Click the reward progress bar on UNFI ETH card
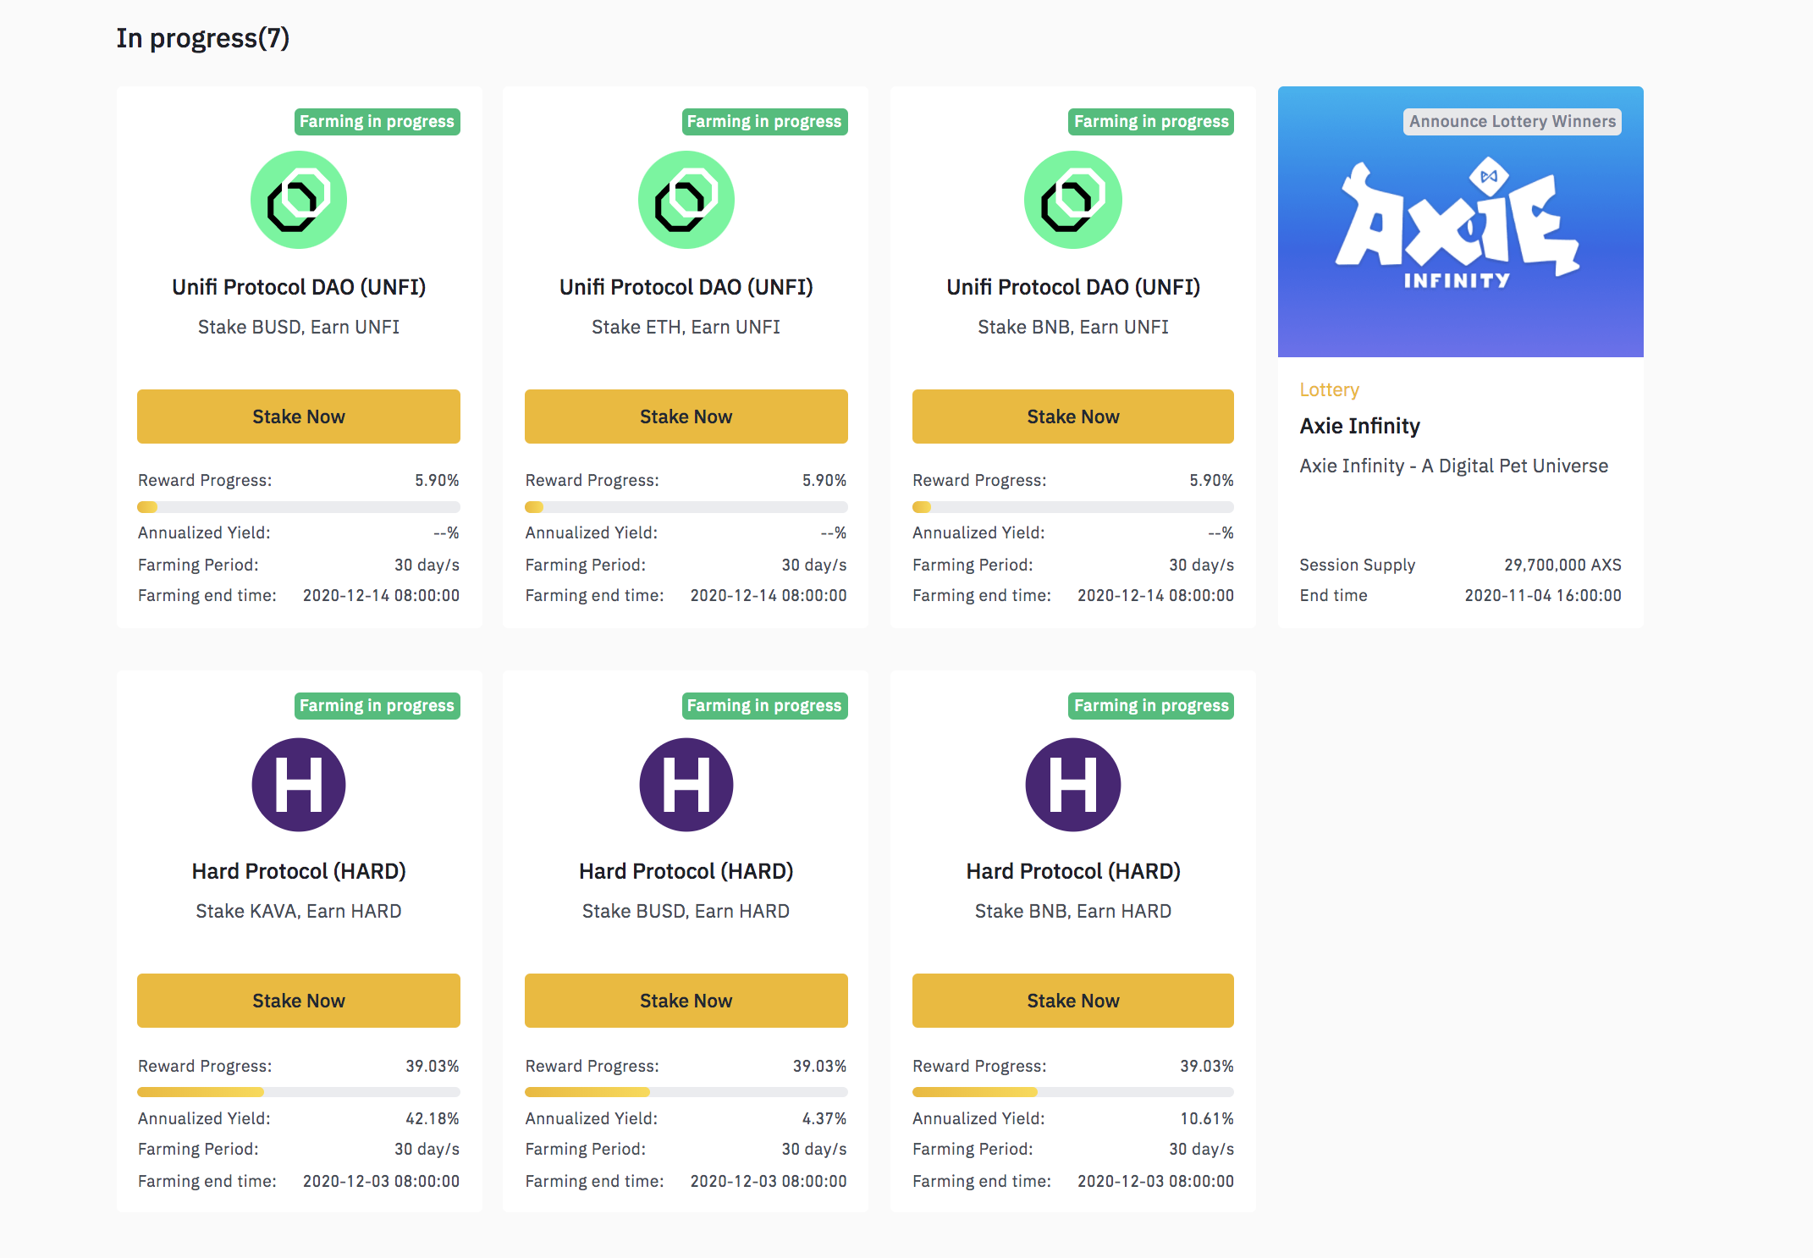This screenshot has width=1813, height=1258. [x=686, y=507]
